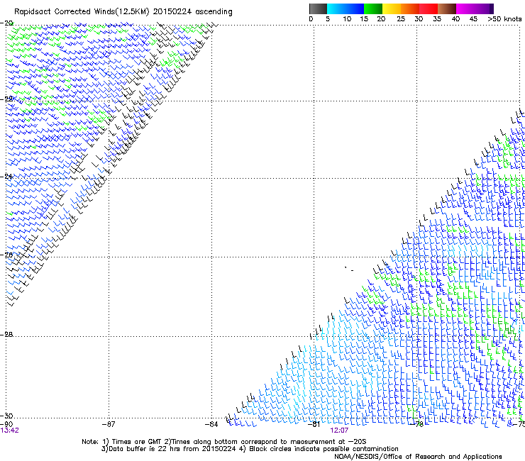
Task: Click the '35' label under the color bar
Action: (437, 19)
